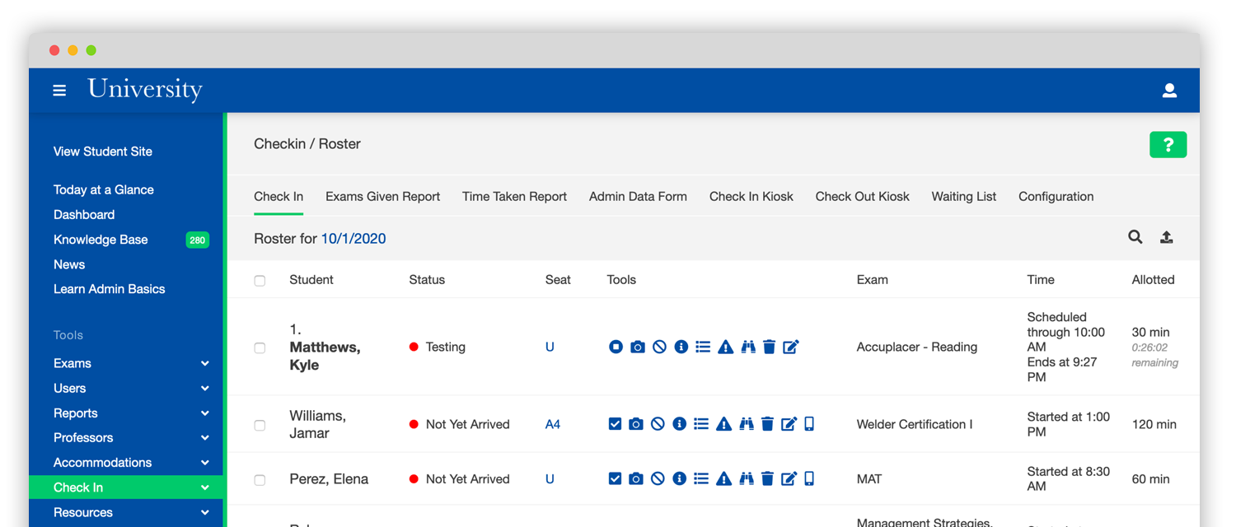Select the Williams, Jamar row checkbox
Screen dimensions: 1236x527
pyautogui.click(x=260, y=426)
